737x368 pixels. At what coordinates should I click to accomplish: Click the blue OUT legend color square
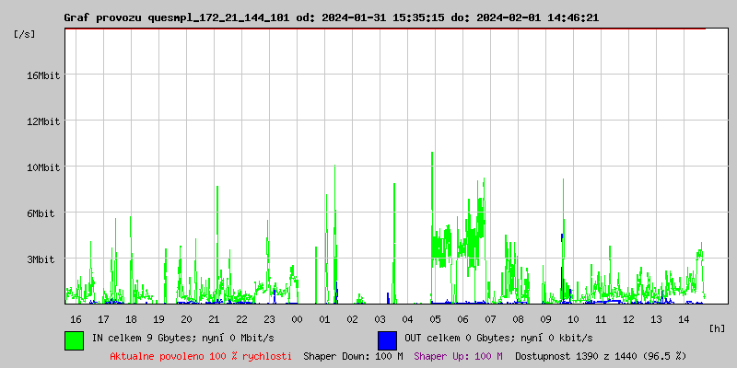(x=387, y=339)
